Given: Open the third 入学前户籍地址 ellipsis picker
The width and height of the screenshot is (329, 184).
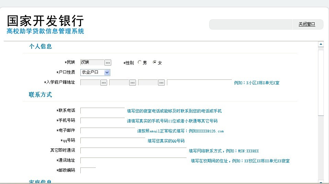Looking at the screenshot, I should 161,83.
